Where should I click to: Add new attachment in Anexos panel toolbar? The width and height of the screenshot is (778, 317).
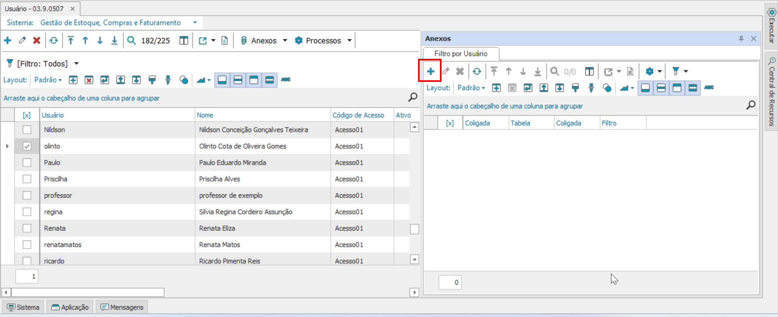431,71
